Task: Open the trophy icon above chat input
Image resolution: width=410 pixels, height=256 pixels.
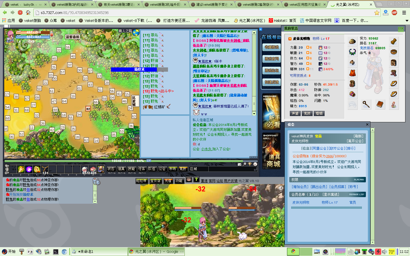Action: [x=250, y=164]
